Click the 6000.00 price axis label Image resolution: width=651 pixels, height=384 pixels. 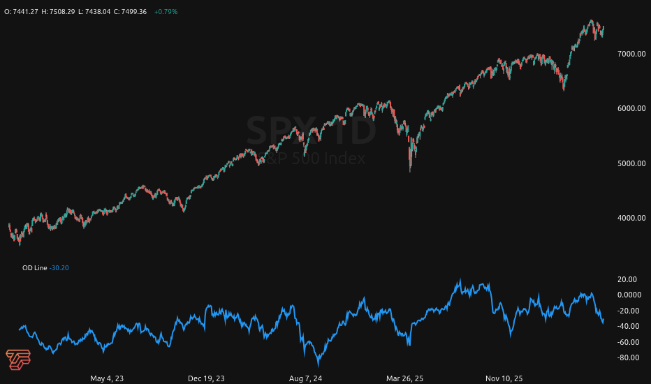point(631,108)
